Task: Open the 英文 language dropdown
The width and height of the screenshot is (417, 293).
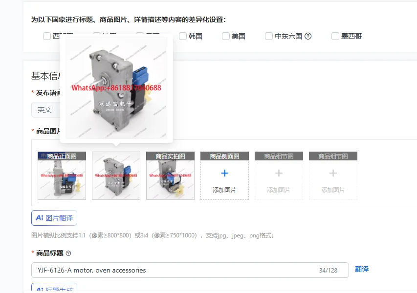Action: pyautogui.click(x=45, y=110)
